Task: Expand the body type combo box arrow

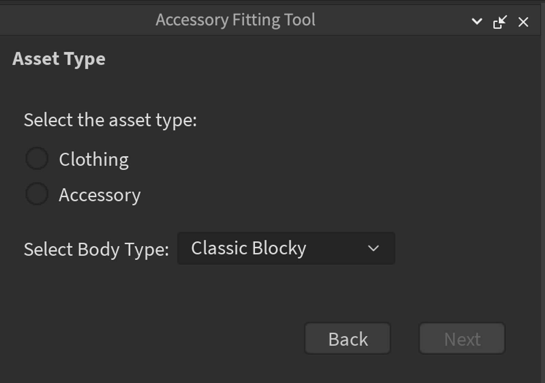Action: (x=374, y=248)
